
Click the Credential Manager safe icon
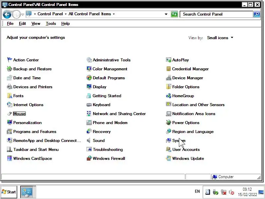(x=169, y=69)
